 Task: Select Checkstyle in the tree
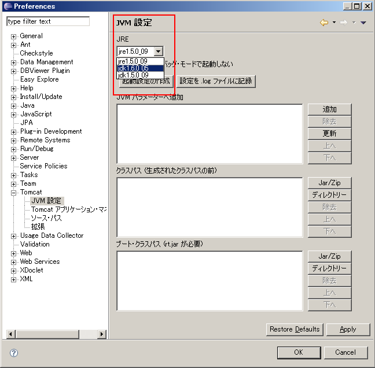coord(36,53)
